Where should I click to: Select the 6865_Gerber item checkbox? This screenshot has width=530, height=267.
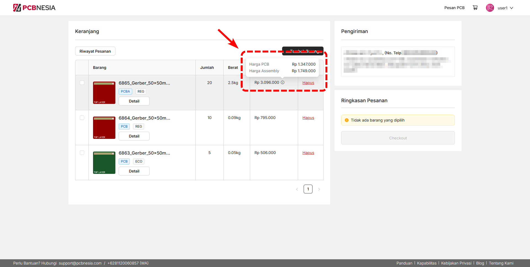[x=82, y=83]
